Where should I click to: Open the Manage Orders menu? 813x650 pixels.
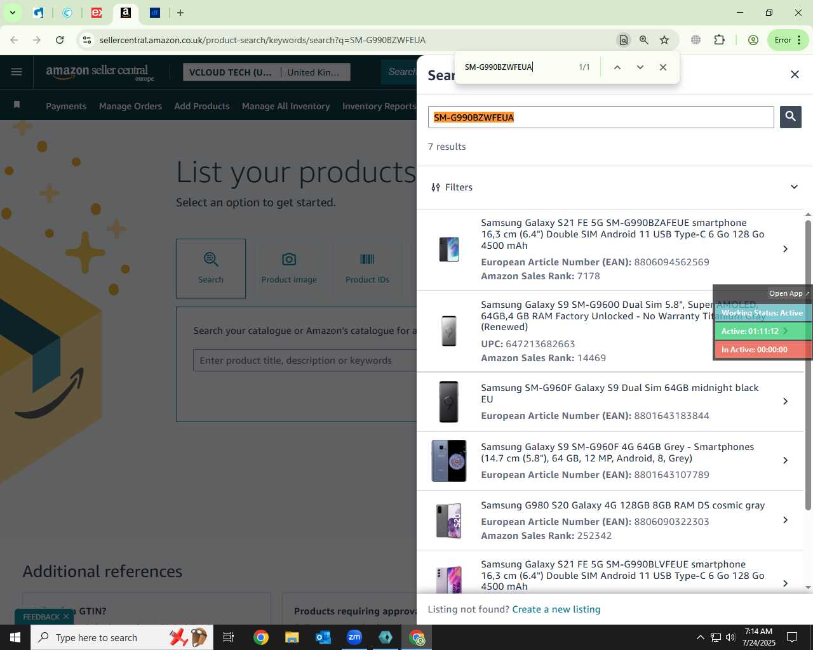click(130, 106)
